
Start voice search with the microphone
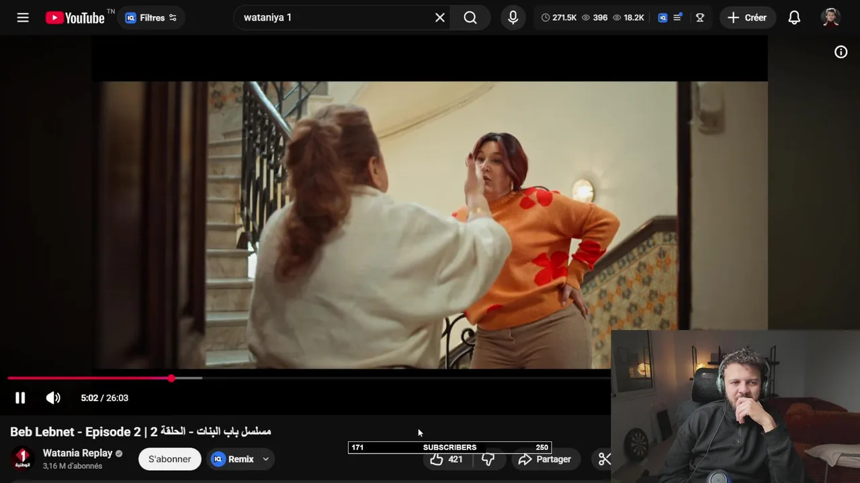(x=513, y=17)
